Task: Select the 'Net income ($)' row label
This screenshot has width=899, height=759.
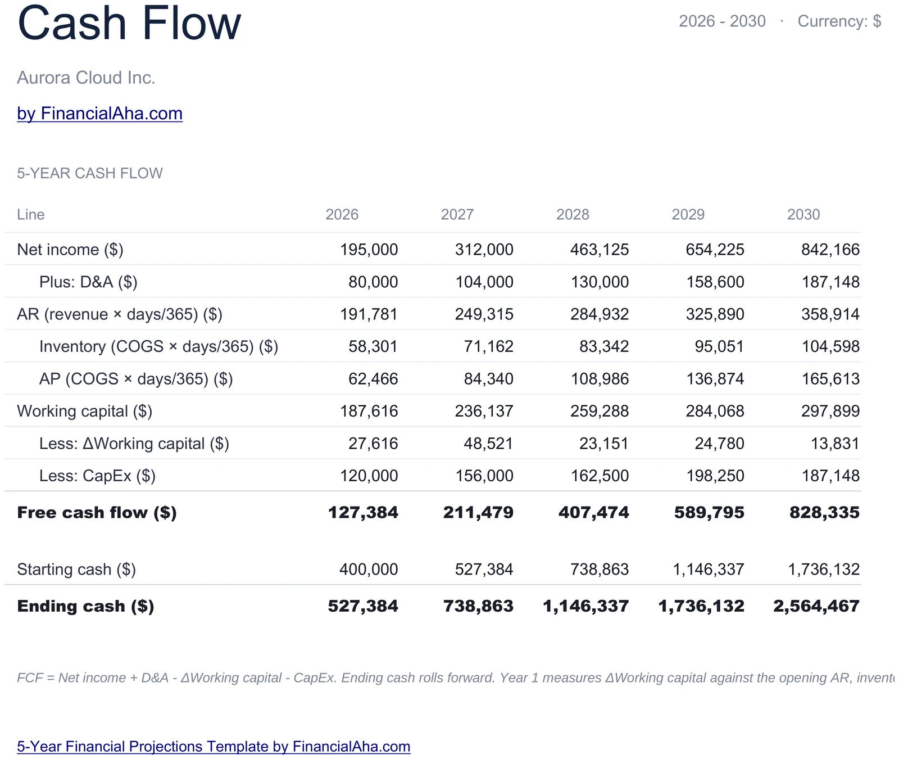Action: [70, 249]
